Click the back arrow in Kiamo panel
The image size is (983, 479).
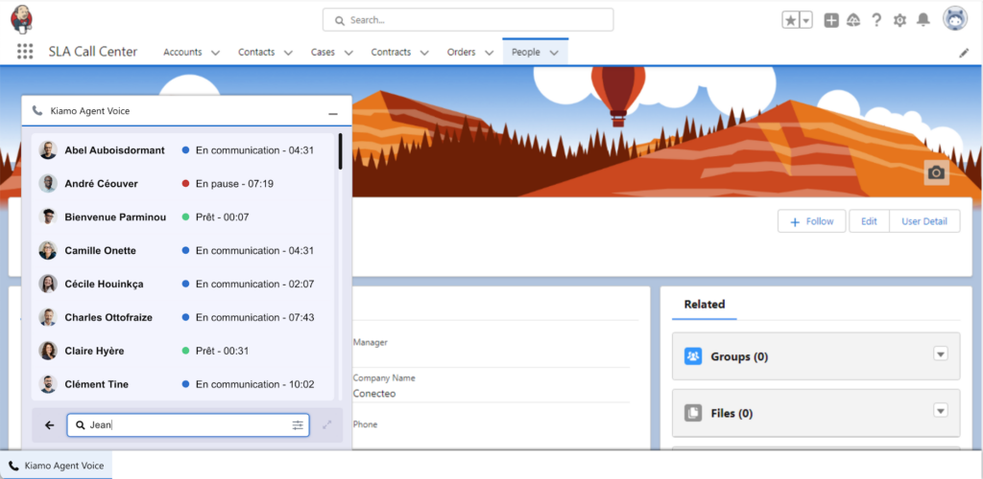[x=50, y=425]
